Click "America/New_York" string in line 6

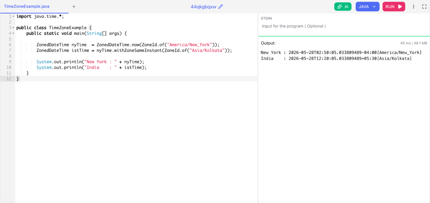189,45
